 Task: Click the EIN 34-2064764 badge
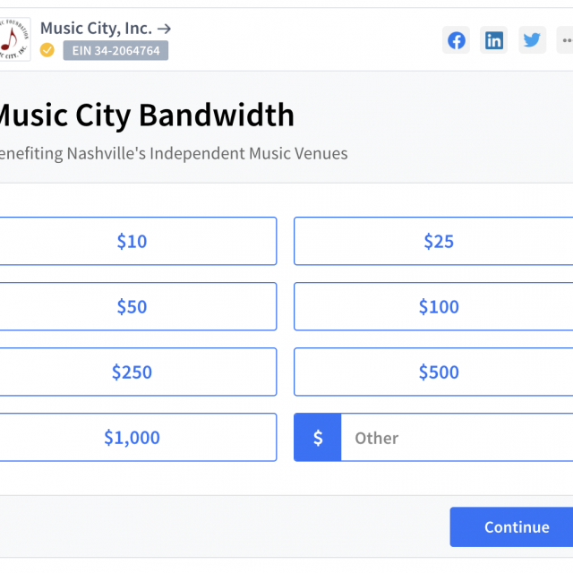(x=115, y=51)
